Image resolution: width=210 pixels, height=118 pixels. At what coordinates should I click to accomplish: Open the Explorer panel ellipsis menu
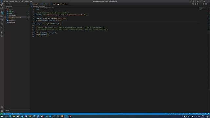coord(28,4)
